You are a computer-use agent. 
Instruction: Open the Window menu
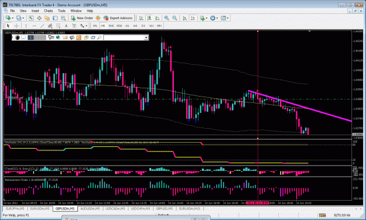coord(76,11)
